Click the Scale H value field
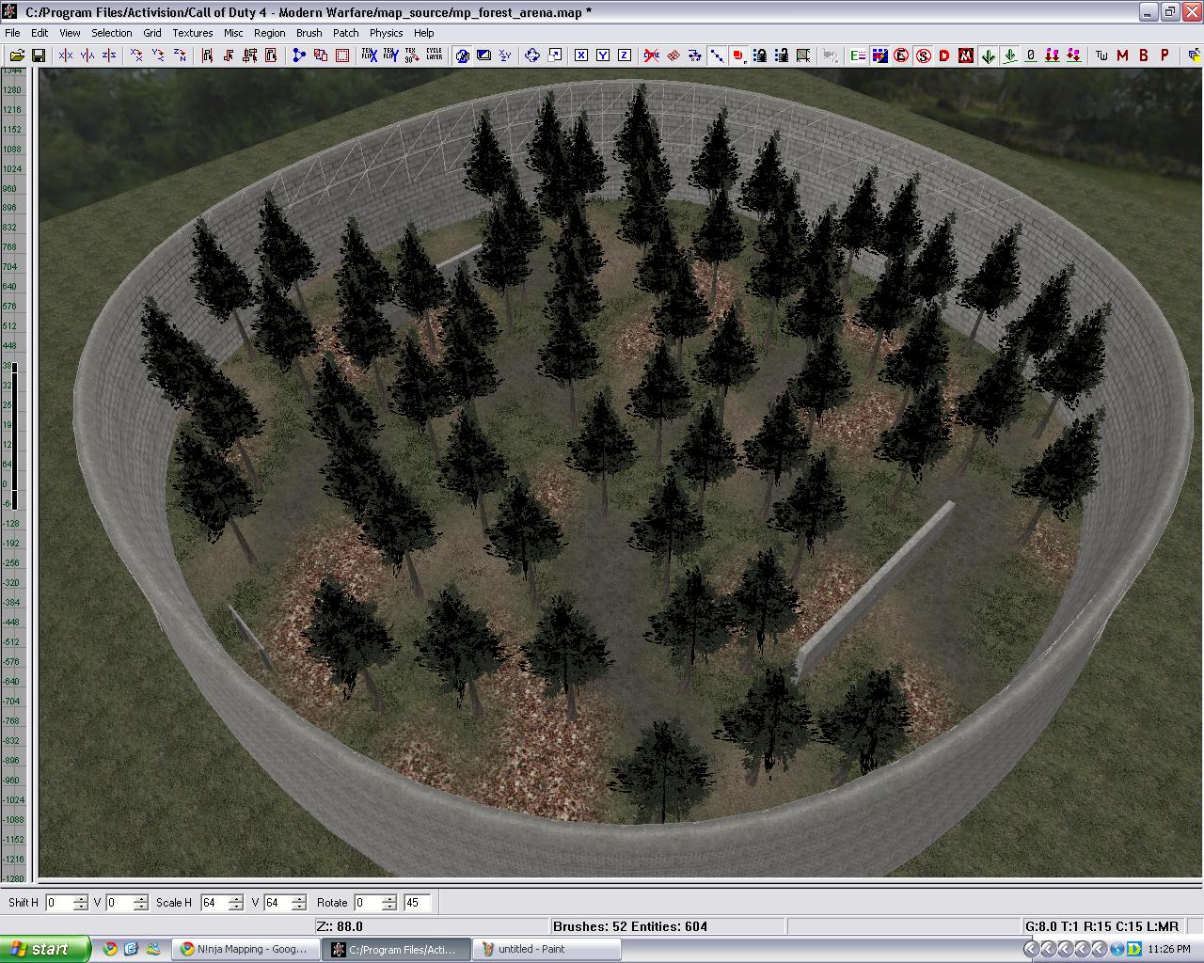The width and height of the screenshot is (1204, 963). (x=214, y=903)
